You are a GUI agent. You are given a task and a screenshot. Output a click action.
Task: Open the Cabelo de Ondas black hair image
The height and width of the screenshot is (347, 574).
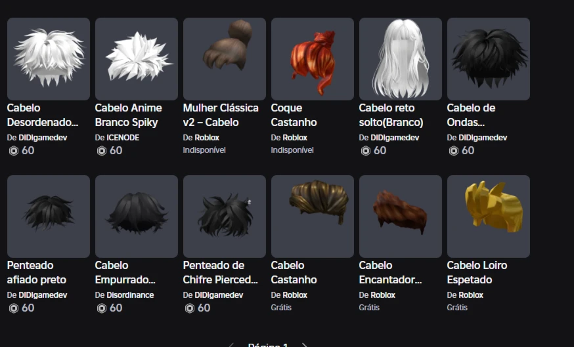(489, 59)
